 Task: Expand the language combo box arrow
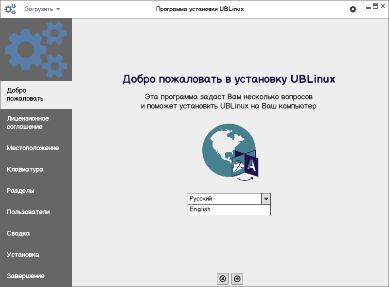(266, 199)
